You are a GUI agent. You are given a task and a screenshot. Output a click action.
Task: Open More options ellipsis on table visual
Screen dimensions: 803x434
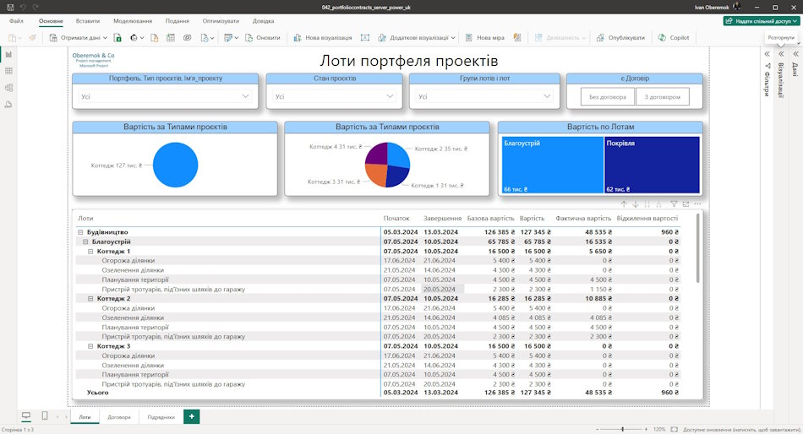697,204
